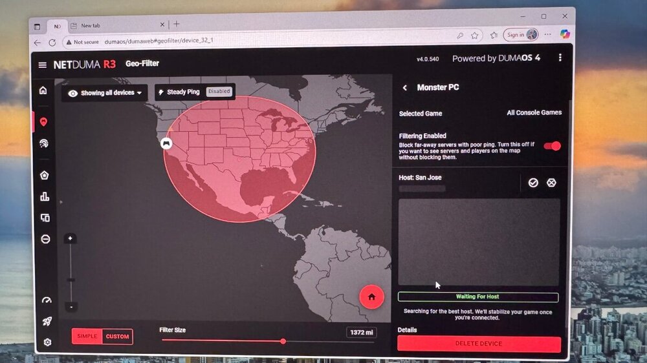Toggle the Filtering Enabled switch off
Image resolution: width=647 pixels, height=363 pixels.
(552, 146)
